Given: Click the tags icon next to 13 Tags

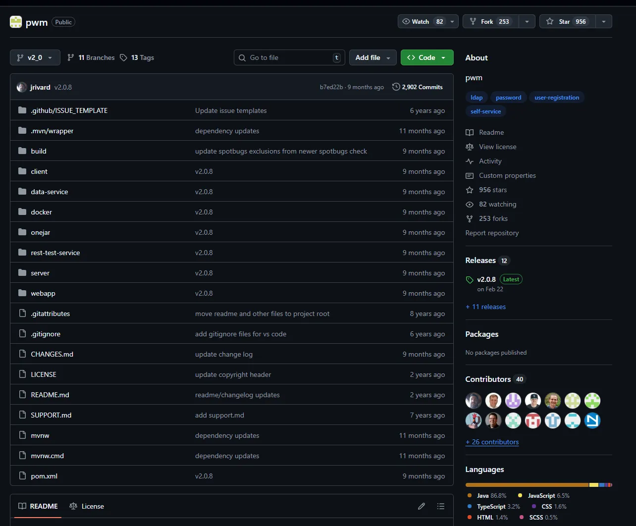Looking at the screenshot, I should pyautogui.click(x=124, y=57).
